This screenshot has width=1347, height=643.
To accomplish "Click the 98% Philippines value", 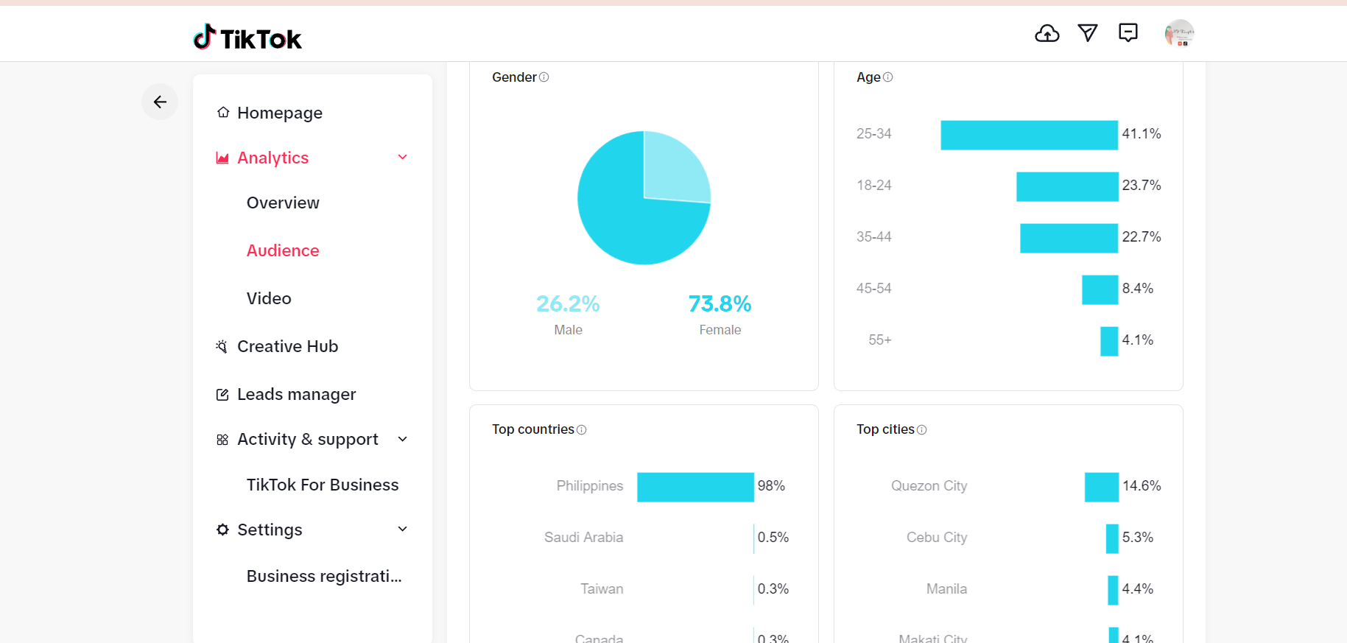I will pyautogui.click(x=771, y=485).
